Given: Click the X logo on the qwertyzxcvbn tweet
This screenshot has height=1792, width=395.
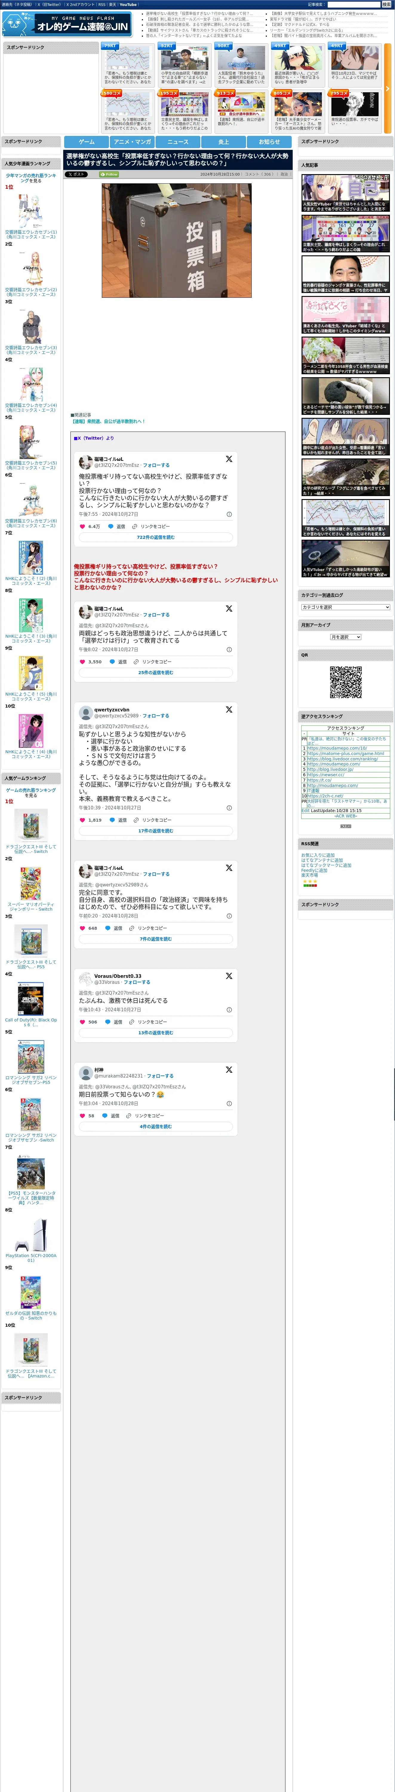Looking at the screenshot, I should point(229,710).
